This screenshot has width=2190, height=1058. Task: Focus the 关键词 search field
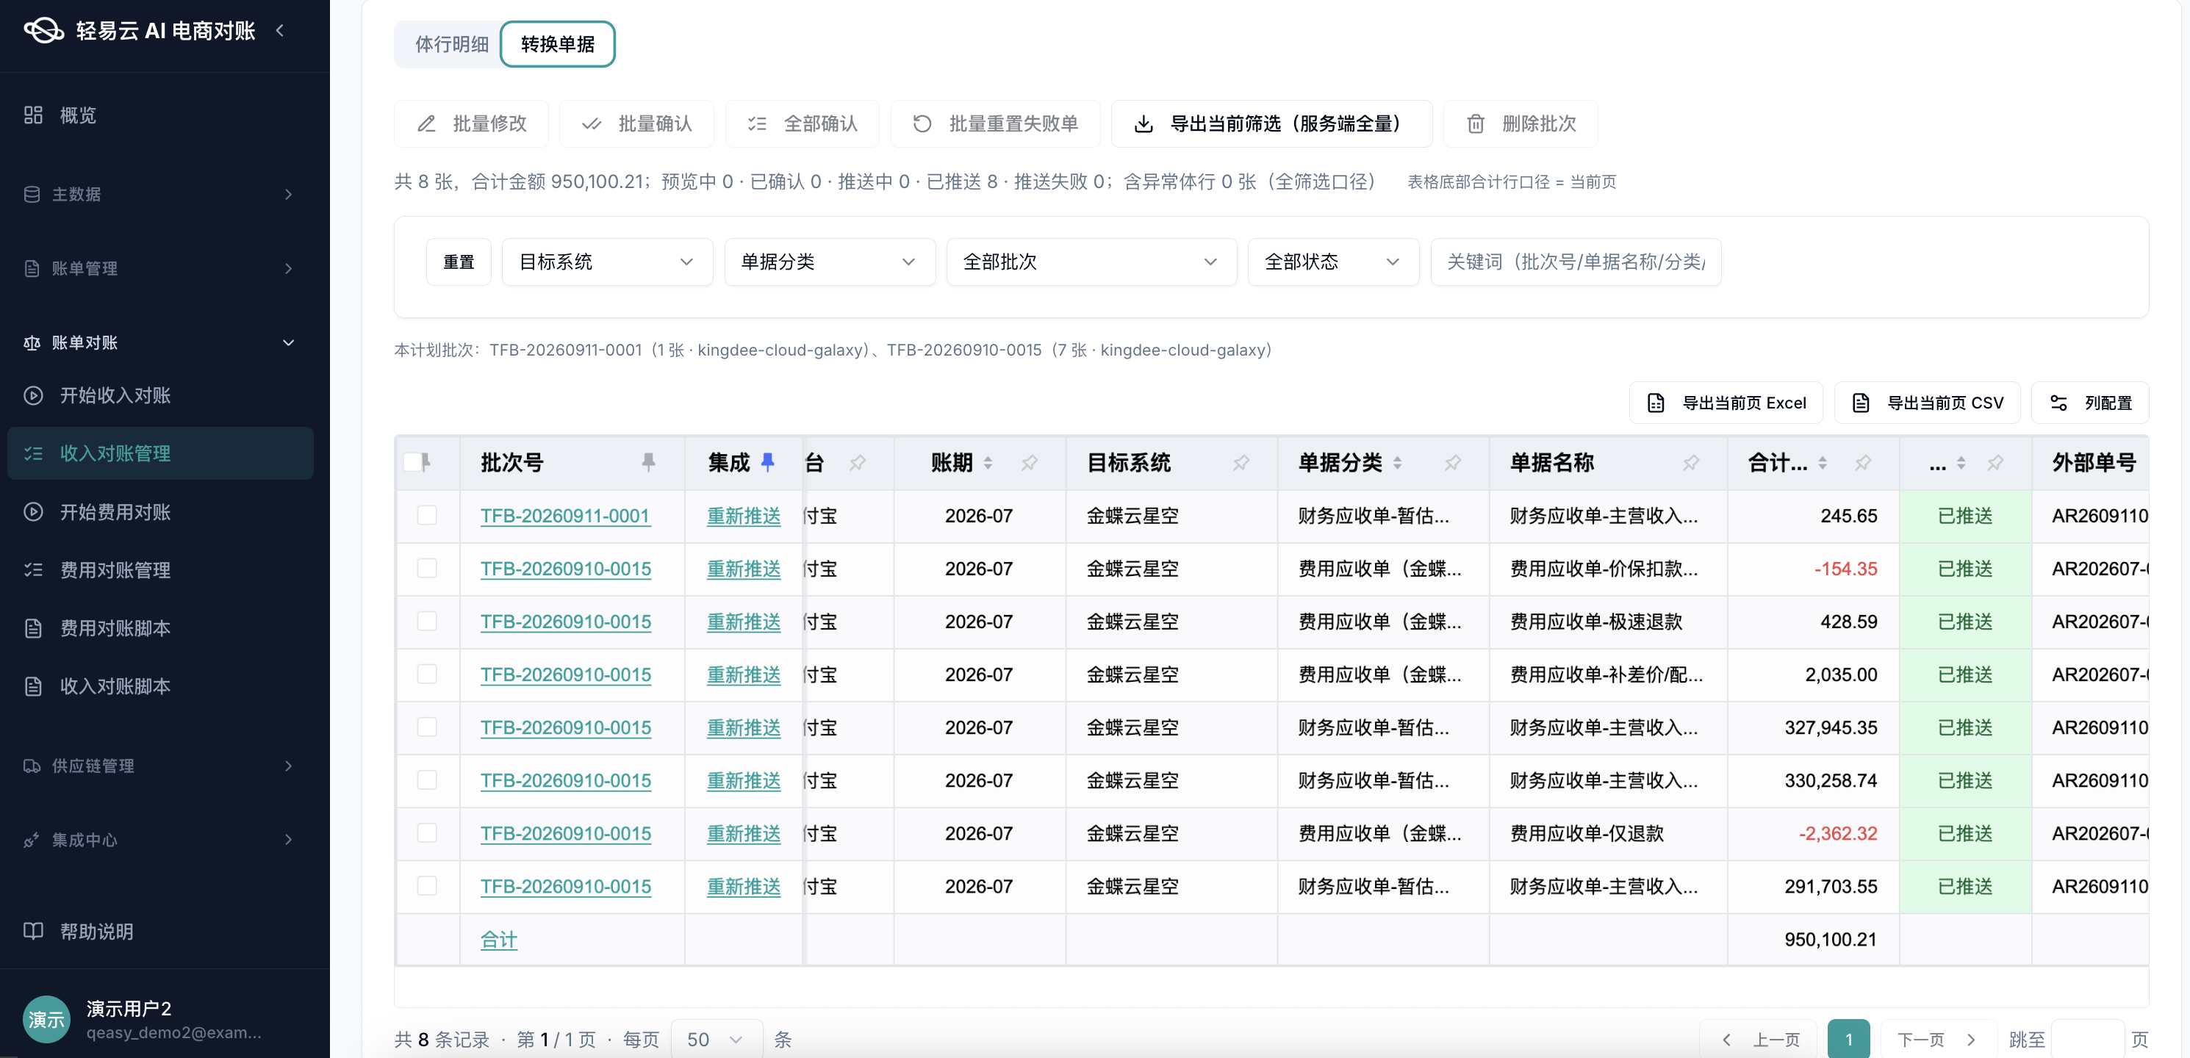(x=1576, y=262)
